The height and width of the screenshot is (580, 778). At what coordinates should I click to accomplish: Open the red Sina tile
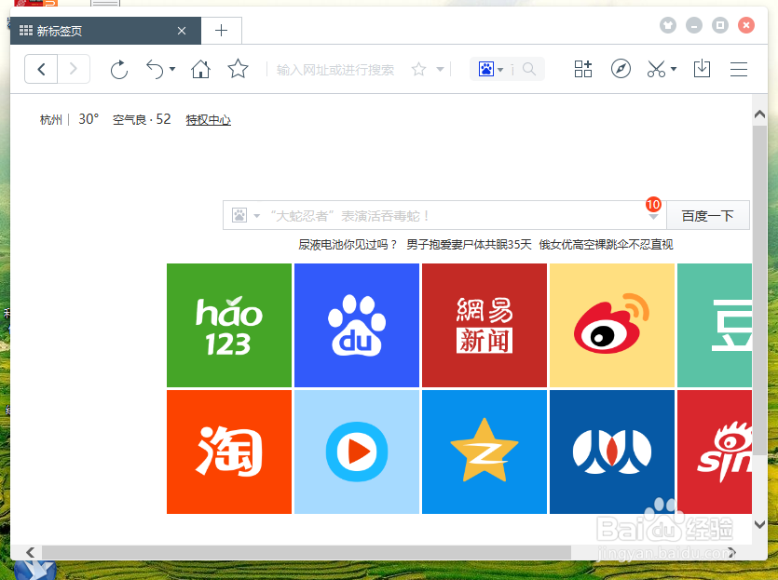tap(715, 452)
